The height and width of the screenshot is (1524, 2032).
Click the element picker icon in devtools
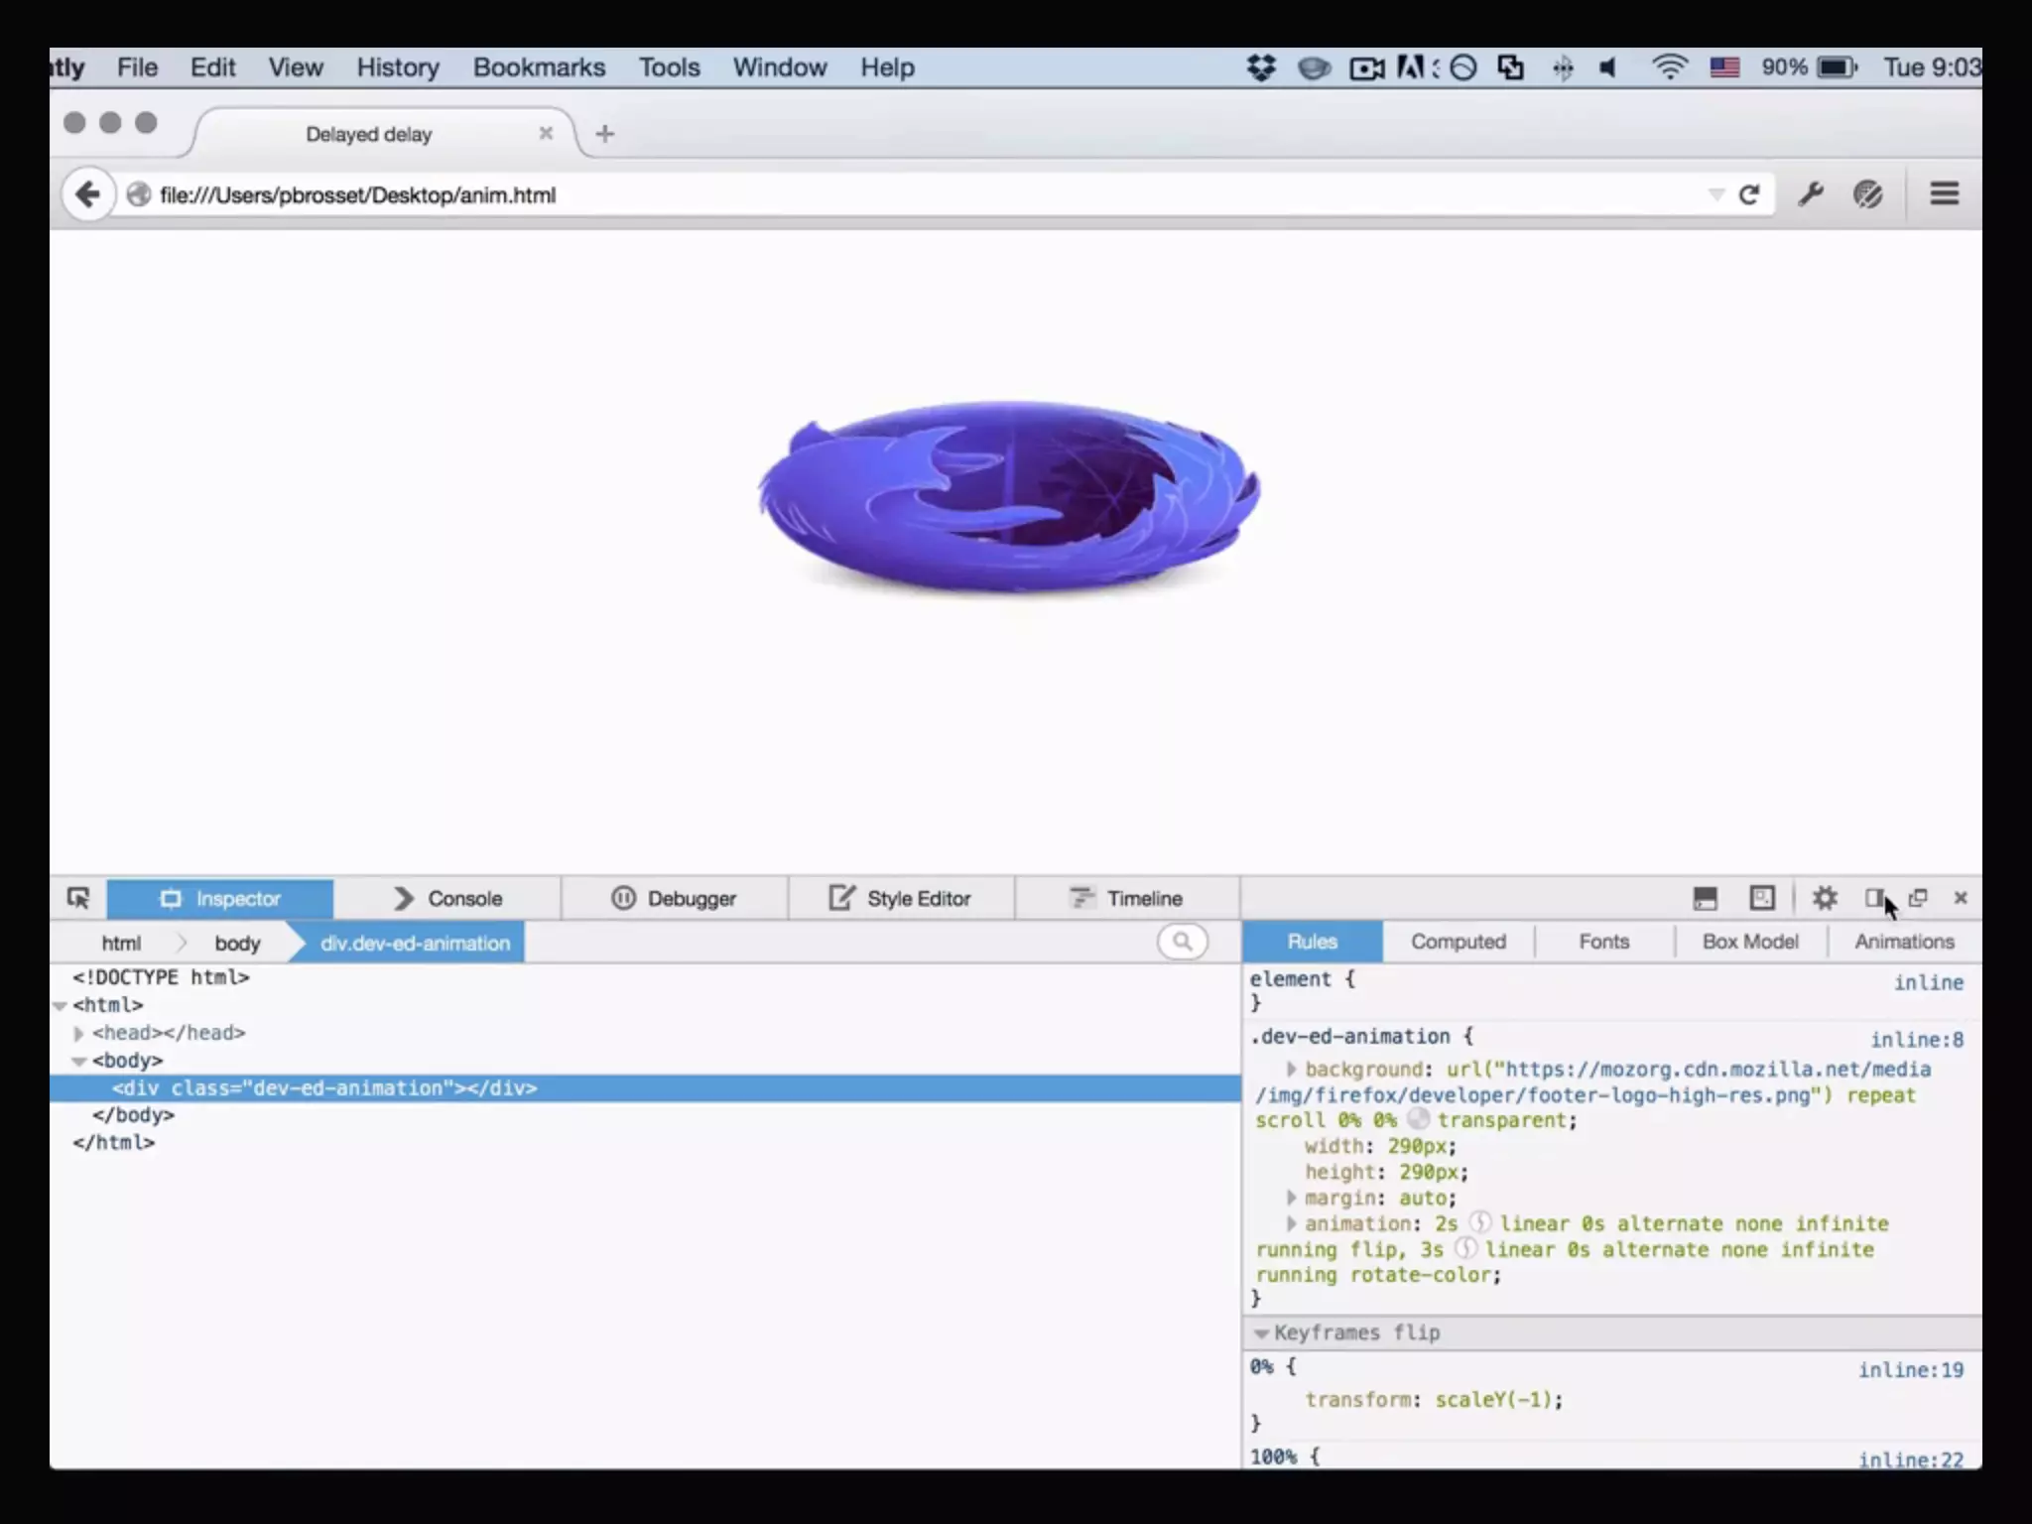[x=78, y=898]
